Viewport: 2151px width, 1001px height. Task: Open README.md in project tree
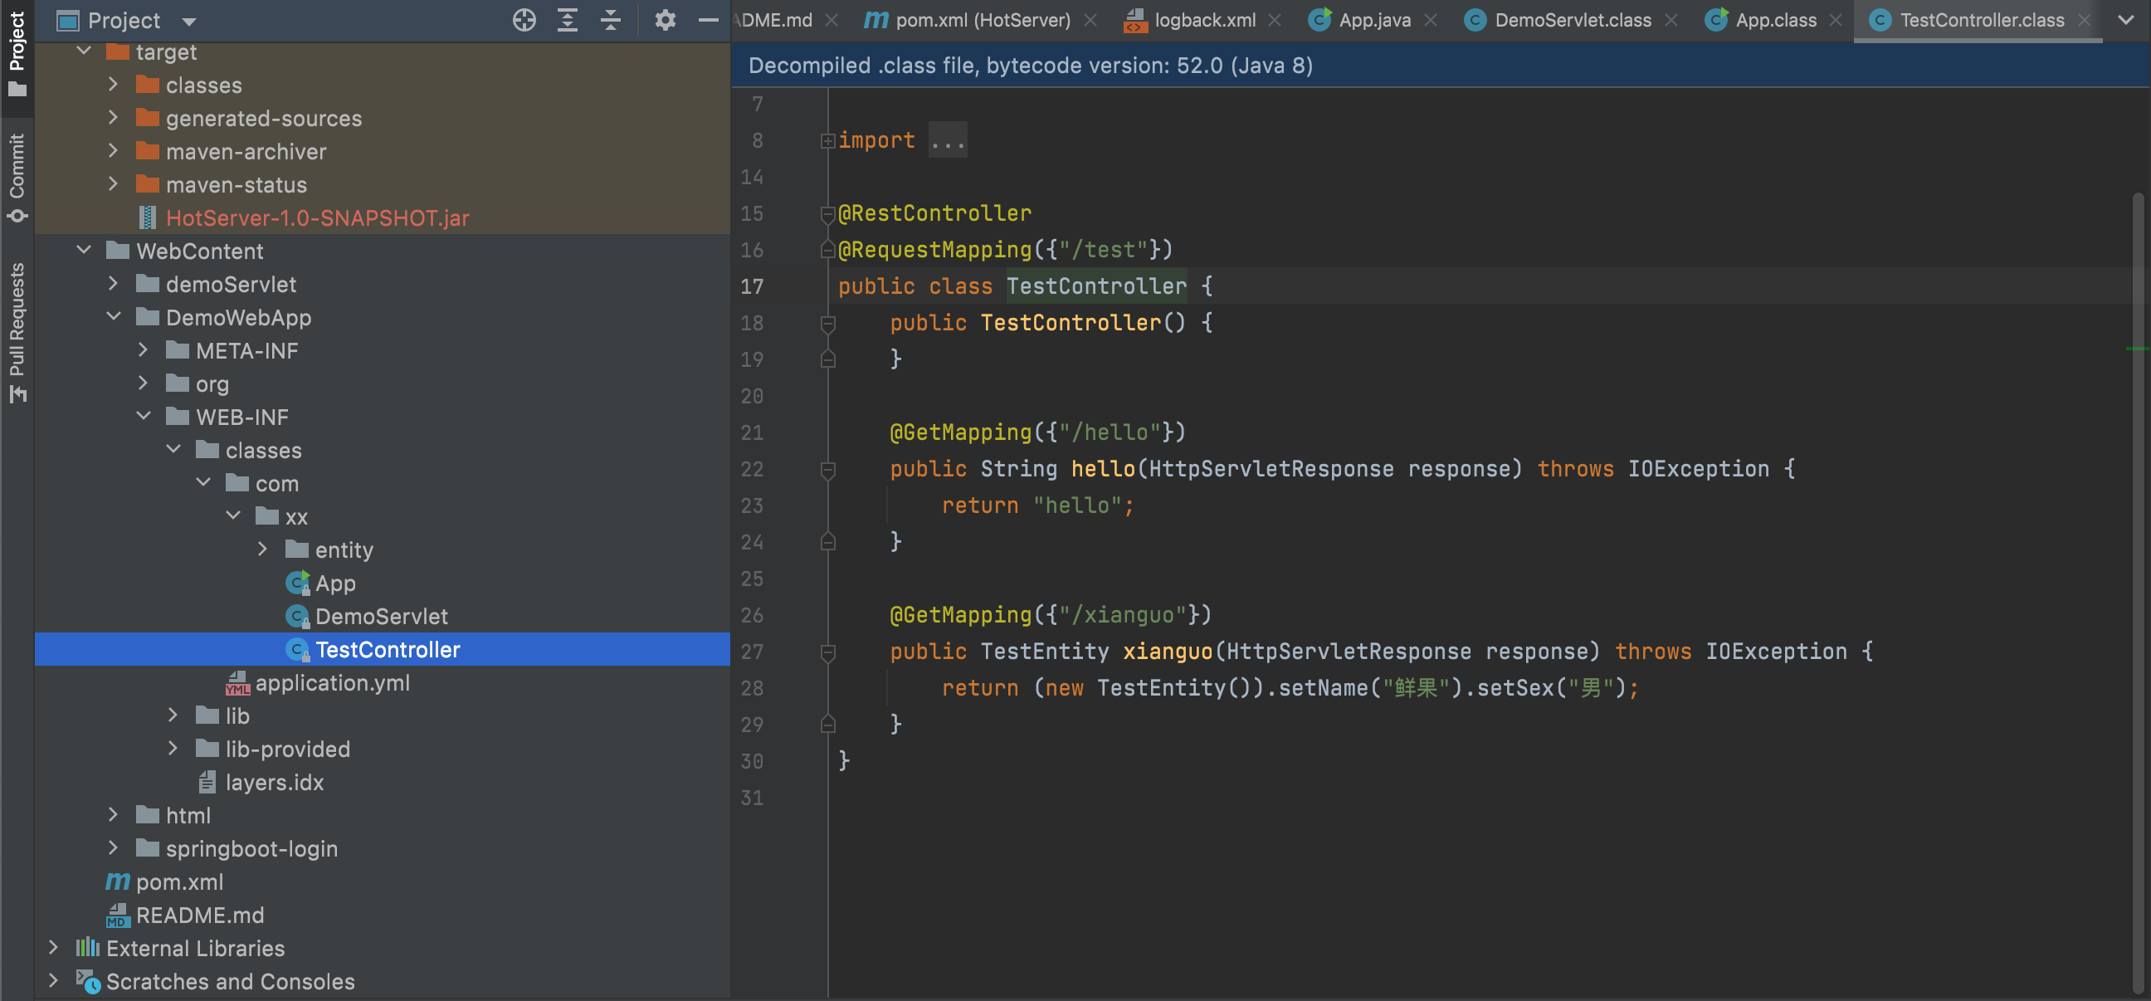[x=199, y=915]
